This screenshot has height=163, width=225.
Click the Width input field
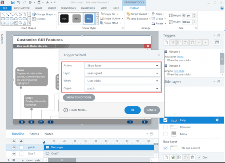pos(187,22)
